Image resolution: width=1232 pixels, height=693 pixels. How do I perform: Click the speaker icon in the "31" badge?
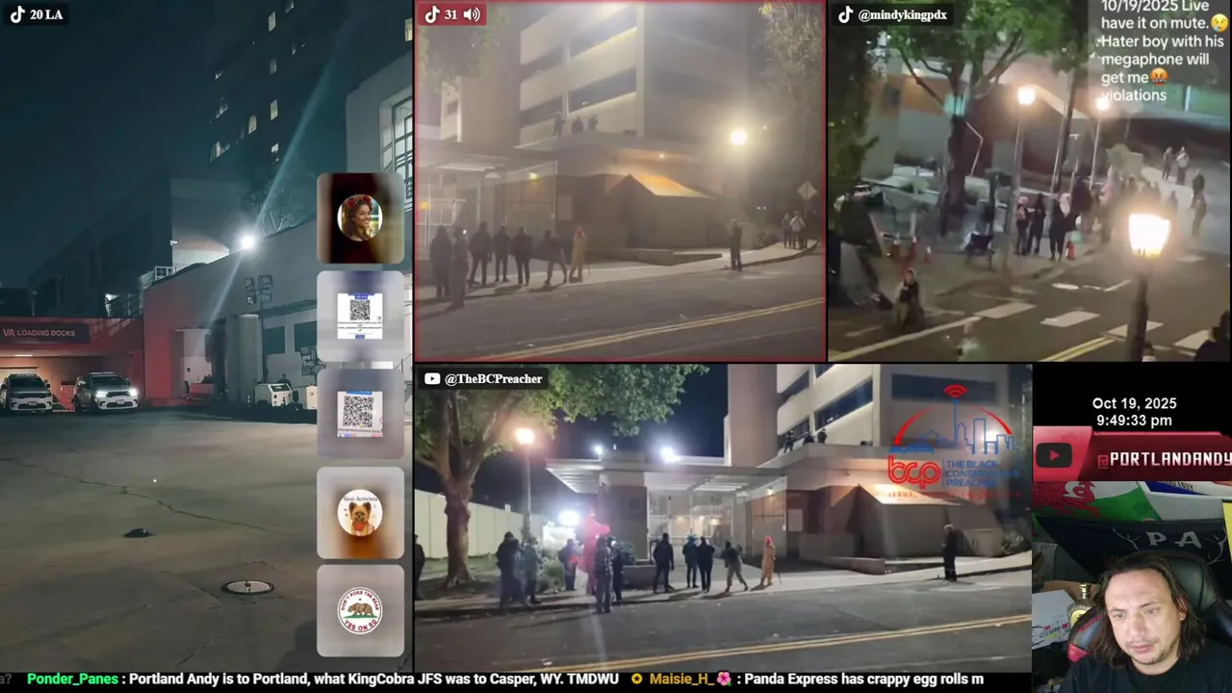472,14
